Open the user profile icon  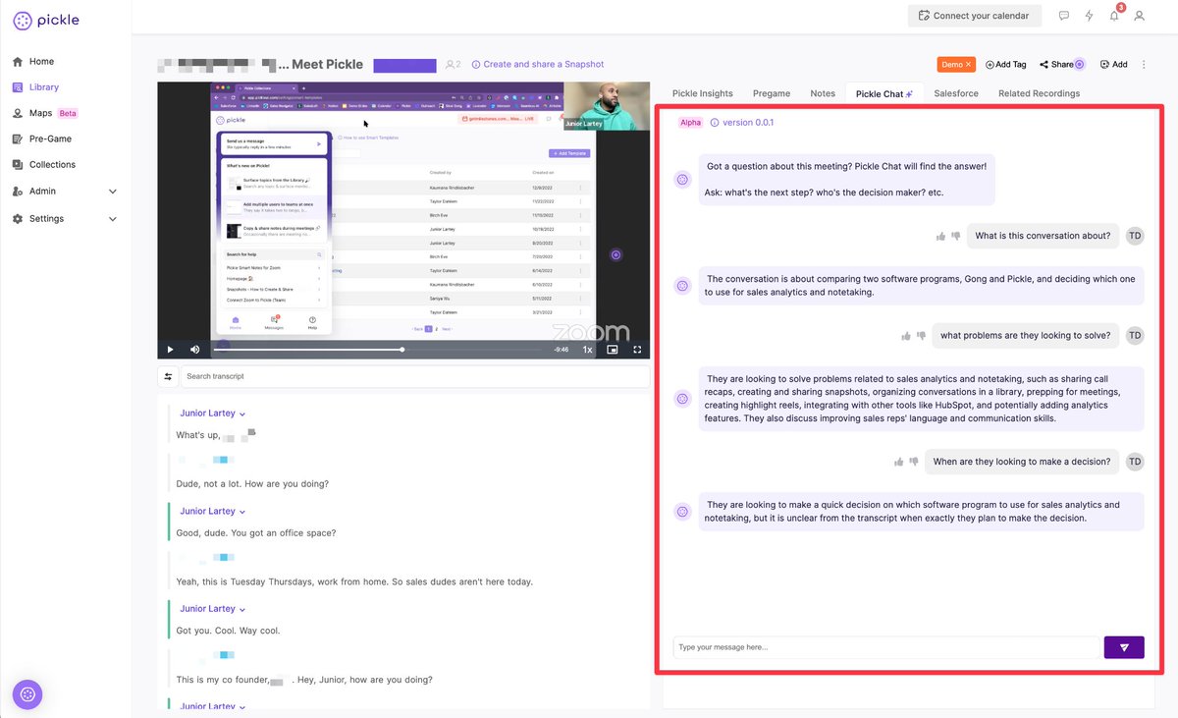point(1140,16)
